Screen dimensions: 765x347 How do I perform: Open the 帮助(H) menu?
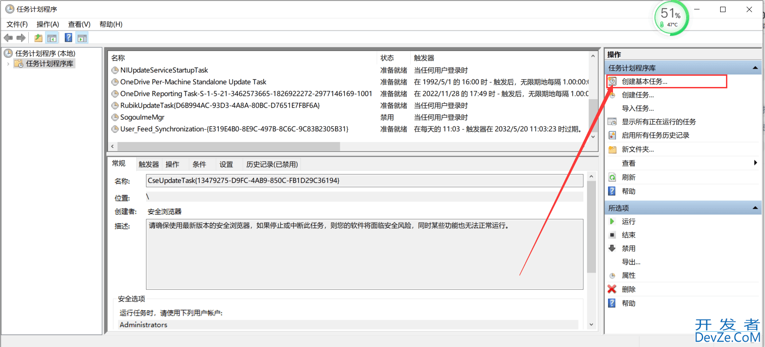(x=111, y=24)
